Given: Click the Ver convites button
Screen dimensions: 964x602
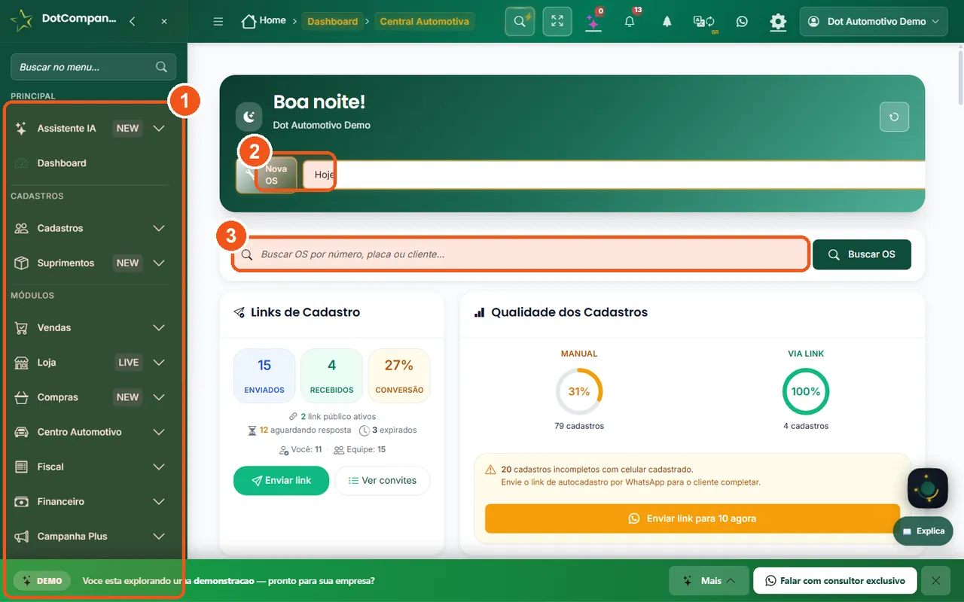Looking at the screenshot, I should point(382,481).
